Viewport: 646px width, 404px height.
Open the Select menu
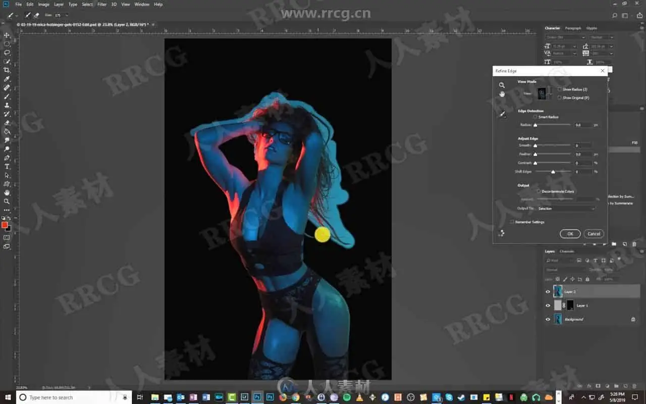(87, 5)
